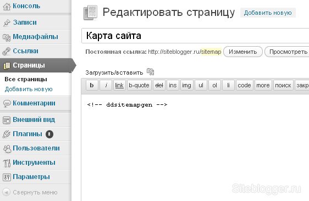Click the Консоль home icon
309x201 pixels.
pos(7,7)
